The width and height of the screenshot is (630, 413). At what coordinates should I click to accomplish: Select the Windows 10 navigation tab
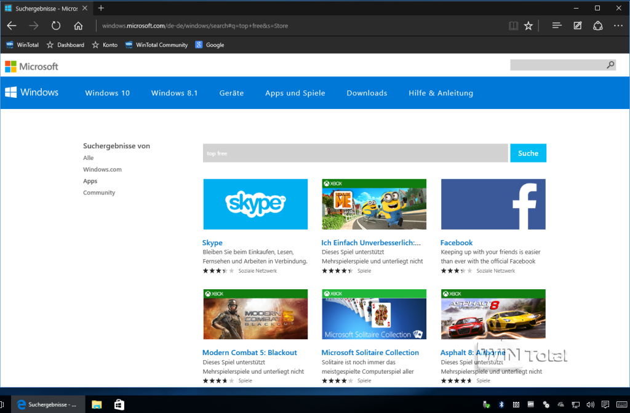point(108,93)
